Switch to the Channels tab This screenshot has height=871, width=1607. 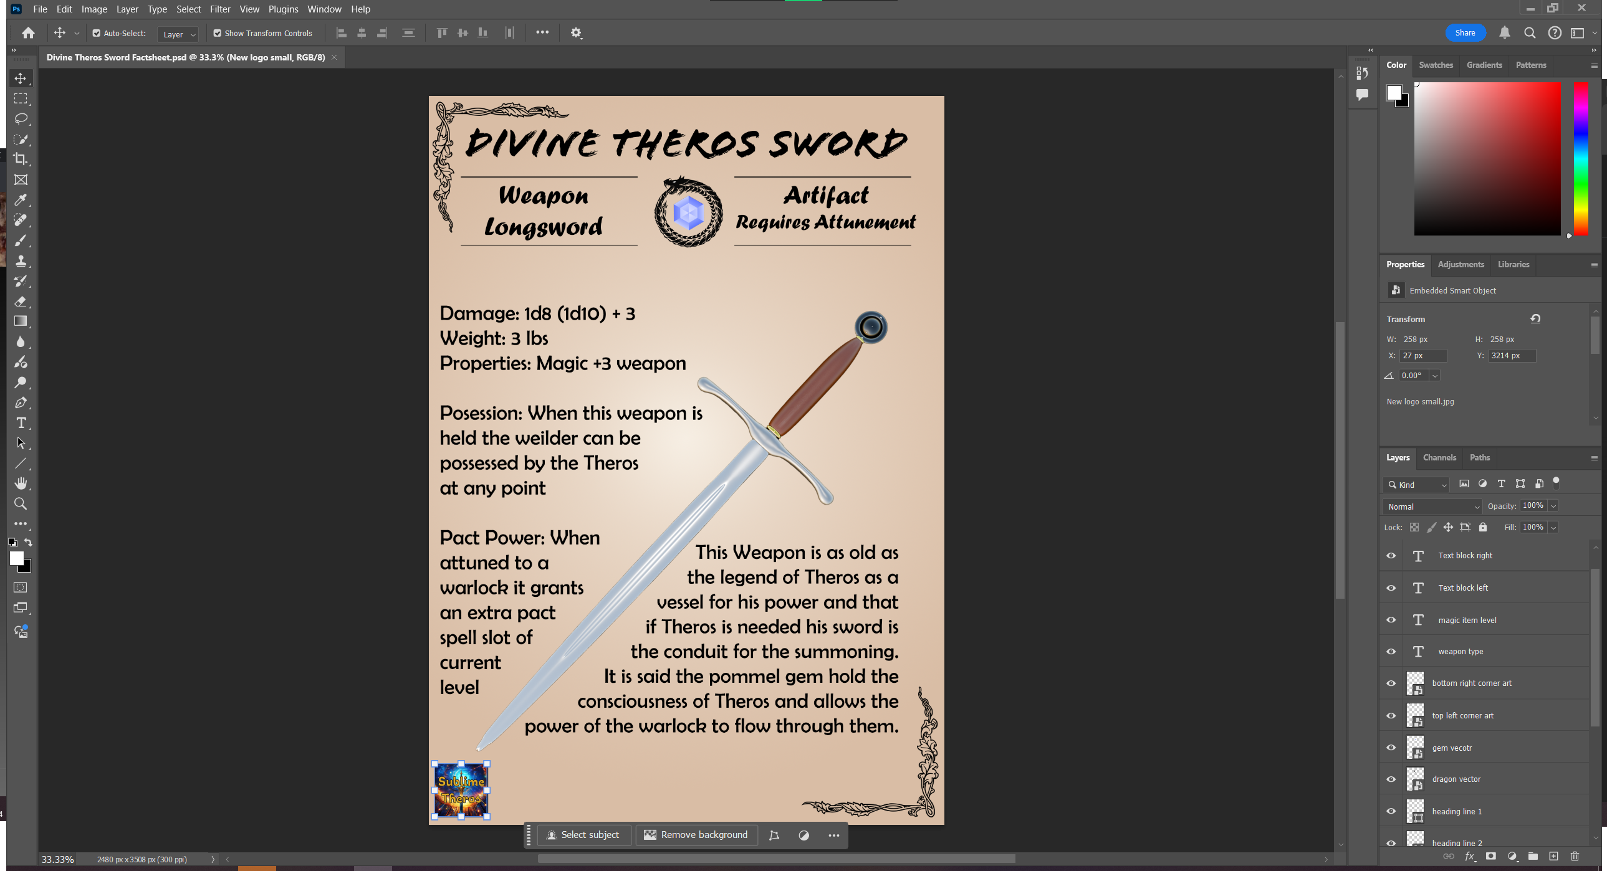coord(1439,458)
